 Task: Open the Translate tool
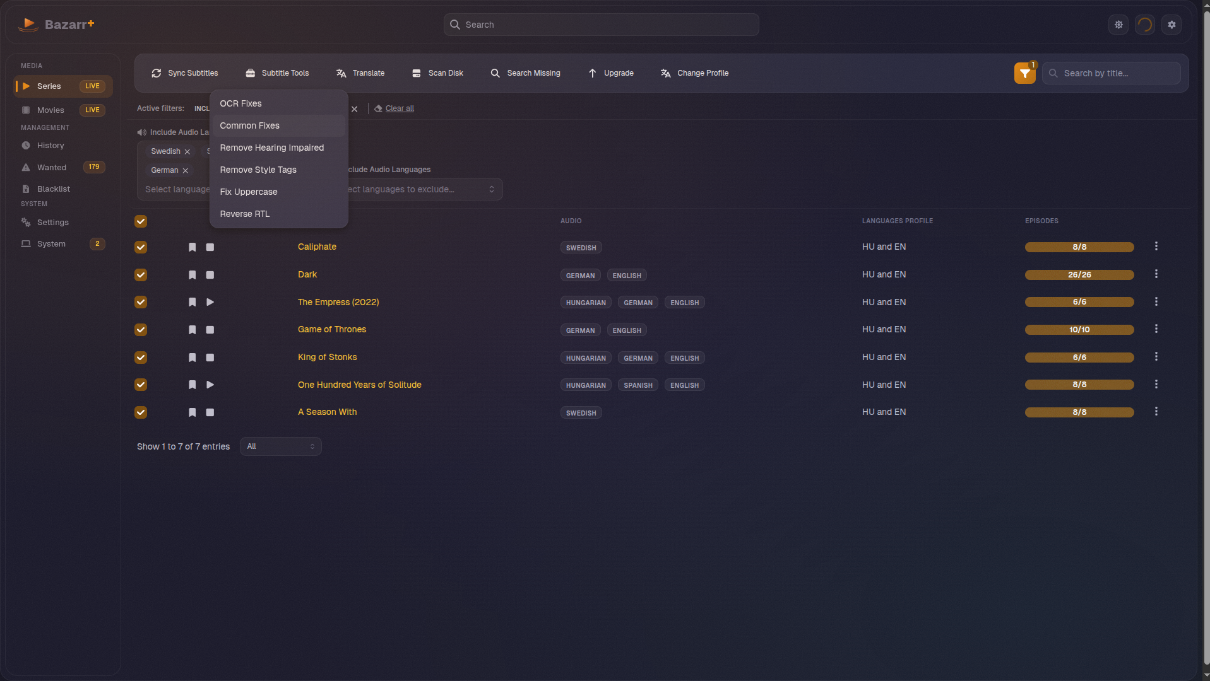tap(360, 73)
